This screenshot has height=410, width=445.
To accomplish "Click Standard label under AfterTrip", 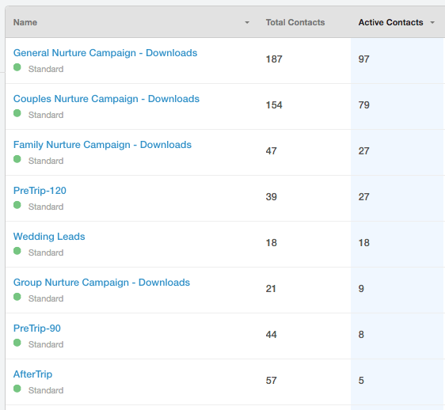I will tap(46, 390).
